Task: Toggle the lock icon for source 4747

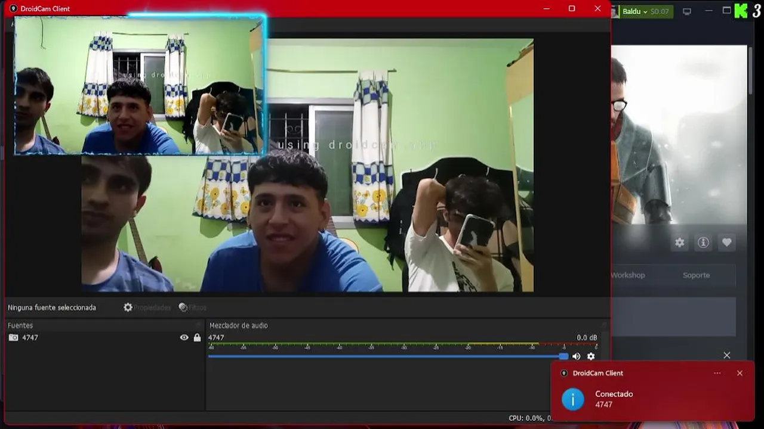Action: [x=197, y=337]
